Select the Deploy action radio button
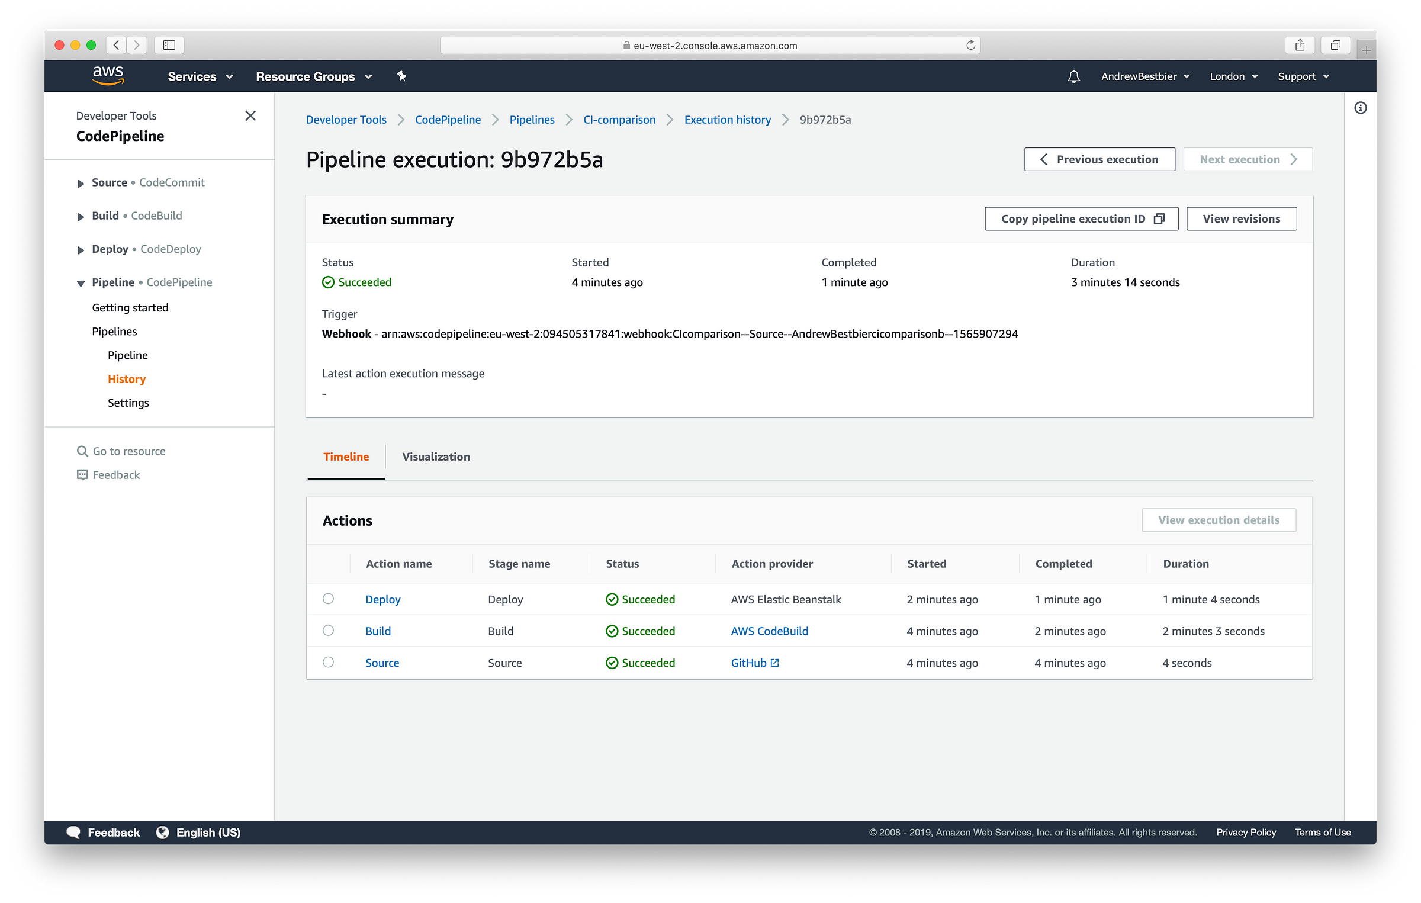Image resolution: width=1421 pixels, height=903 pixels. [329, 599]
